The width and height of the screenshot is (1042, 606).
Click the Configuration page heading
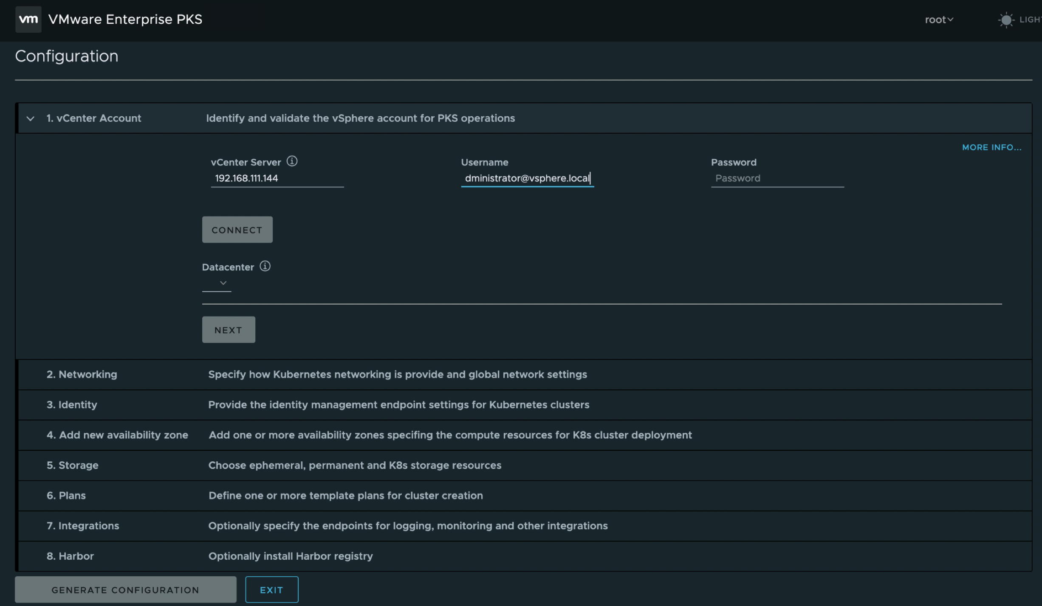click(x=67, y=56)
